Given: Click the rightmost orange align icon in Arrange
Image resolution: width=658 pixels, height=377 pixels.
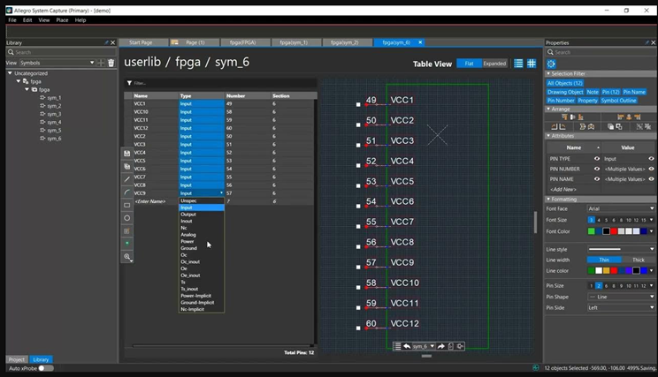Looking at the screenshot, I should [638, 117].
